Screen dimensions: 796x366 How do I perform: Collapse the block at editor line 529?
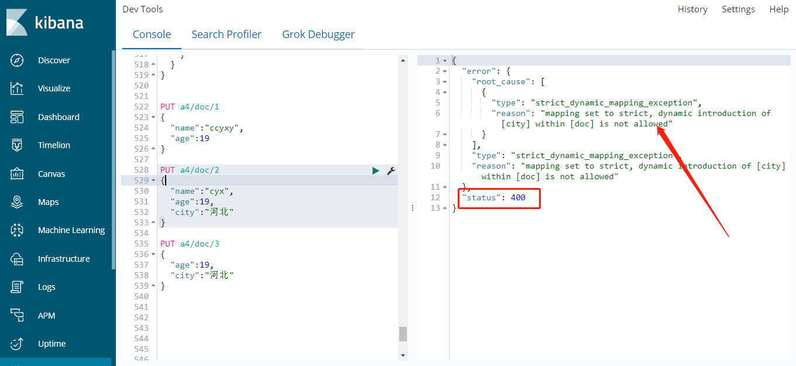click(153, 180)
